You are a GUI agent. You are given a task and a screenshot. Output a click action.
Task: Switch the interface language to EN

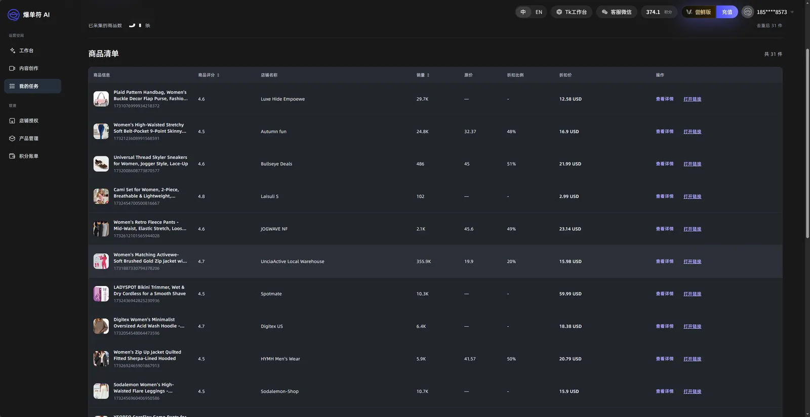point(539,12)
